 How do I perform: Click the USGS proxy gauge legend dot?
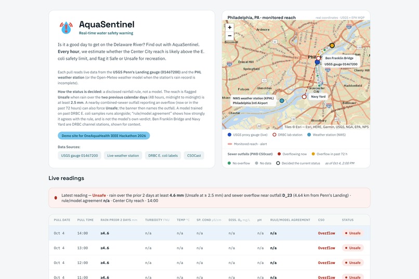[x=229, y=135]
